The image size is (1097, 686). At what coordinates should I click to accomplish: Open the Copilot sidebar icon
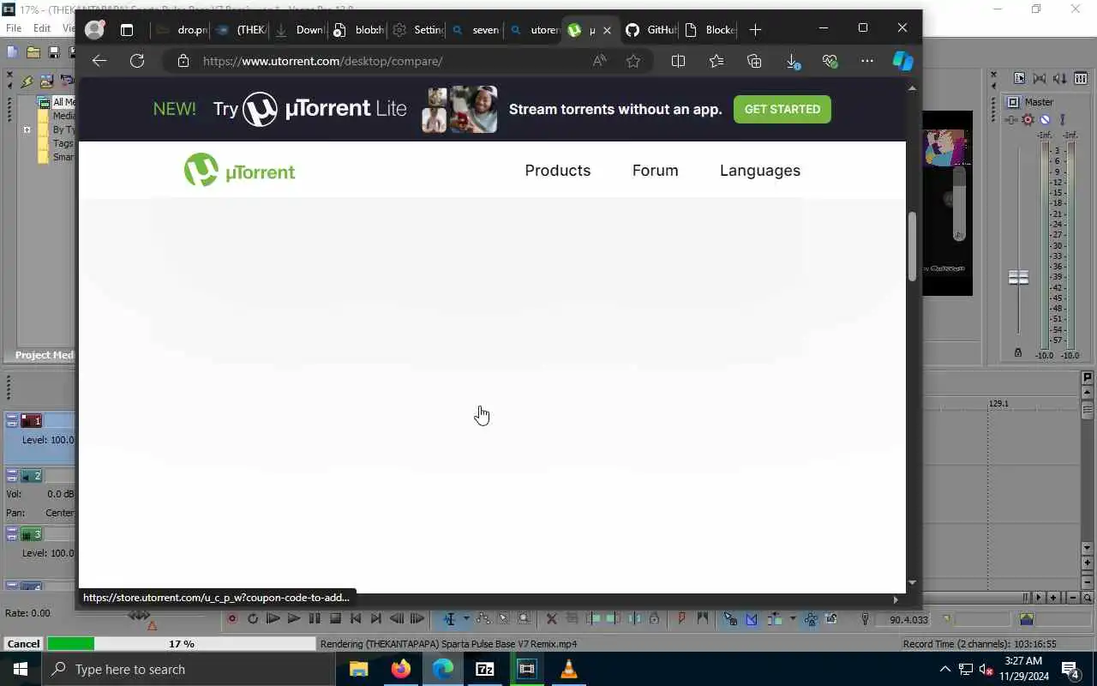pyautogui.click(x=902, y=61)
